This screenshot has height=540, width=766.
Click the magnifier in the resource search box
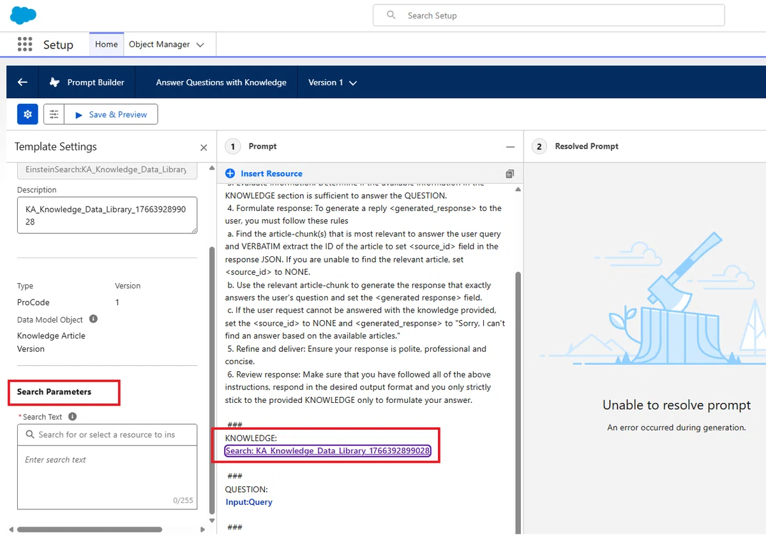[x=29, y=434]
